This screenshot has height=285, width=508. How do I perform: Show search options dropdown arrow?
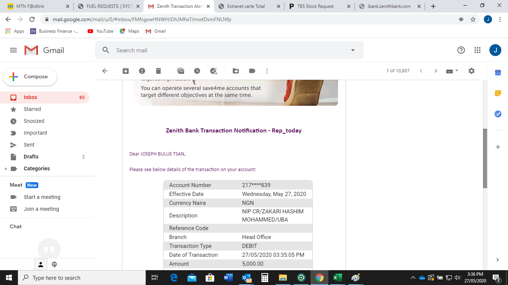353,50
